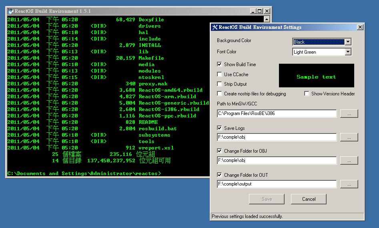Click the OUT folder path input field
379x228 pixels.
pyautogui.click(x=277, y=184)
